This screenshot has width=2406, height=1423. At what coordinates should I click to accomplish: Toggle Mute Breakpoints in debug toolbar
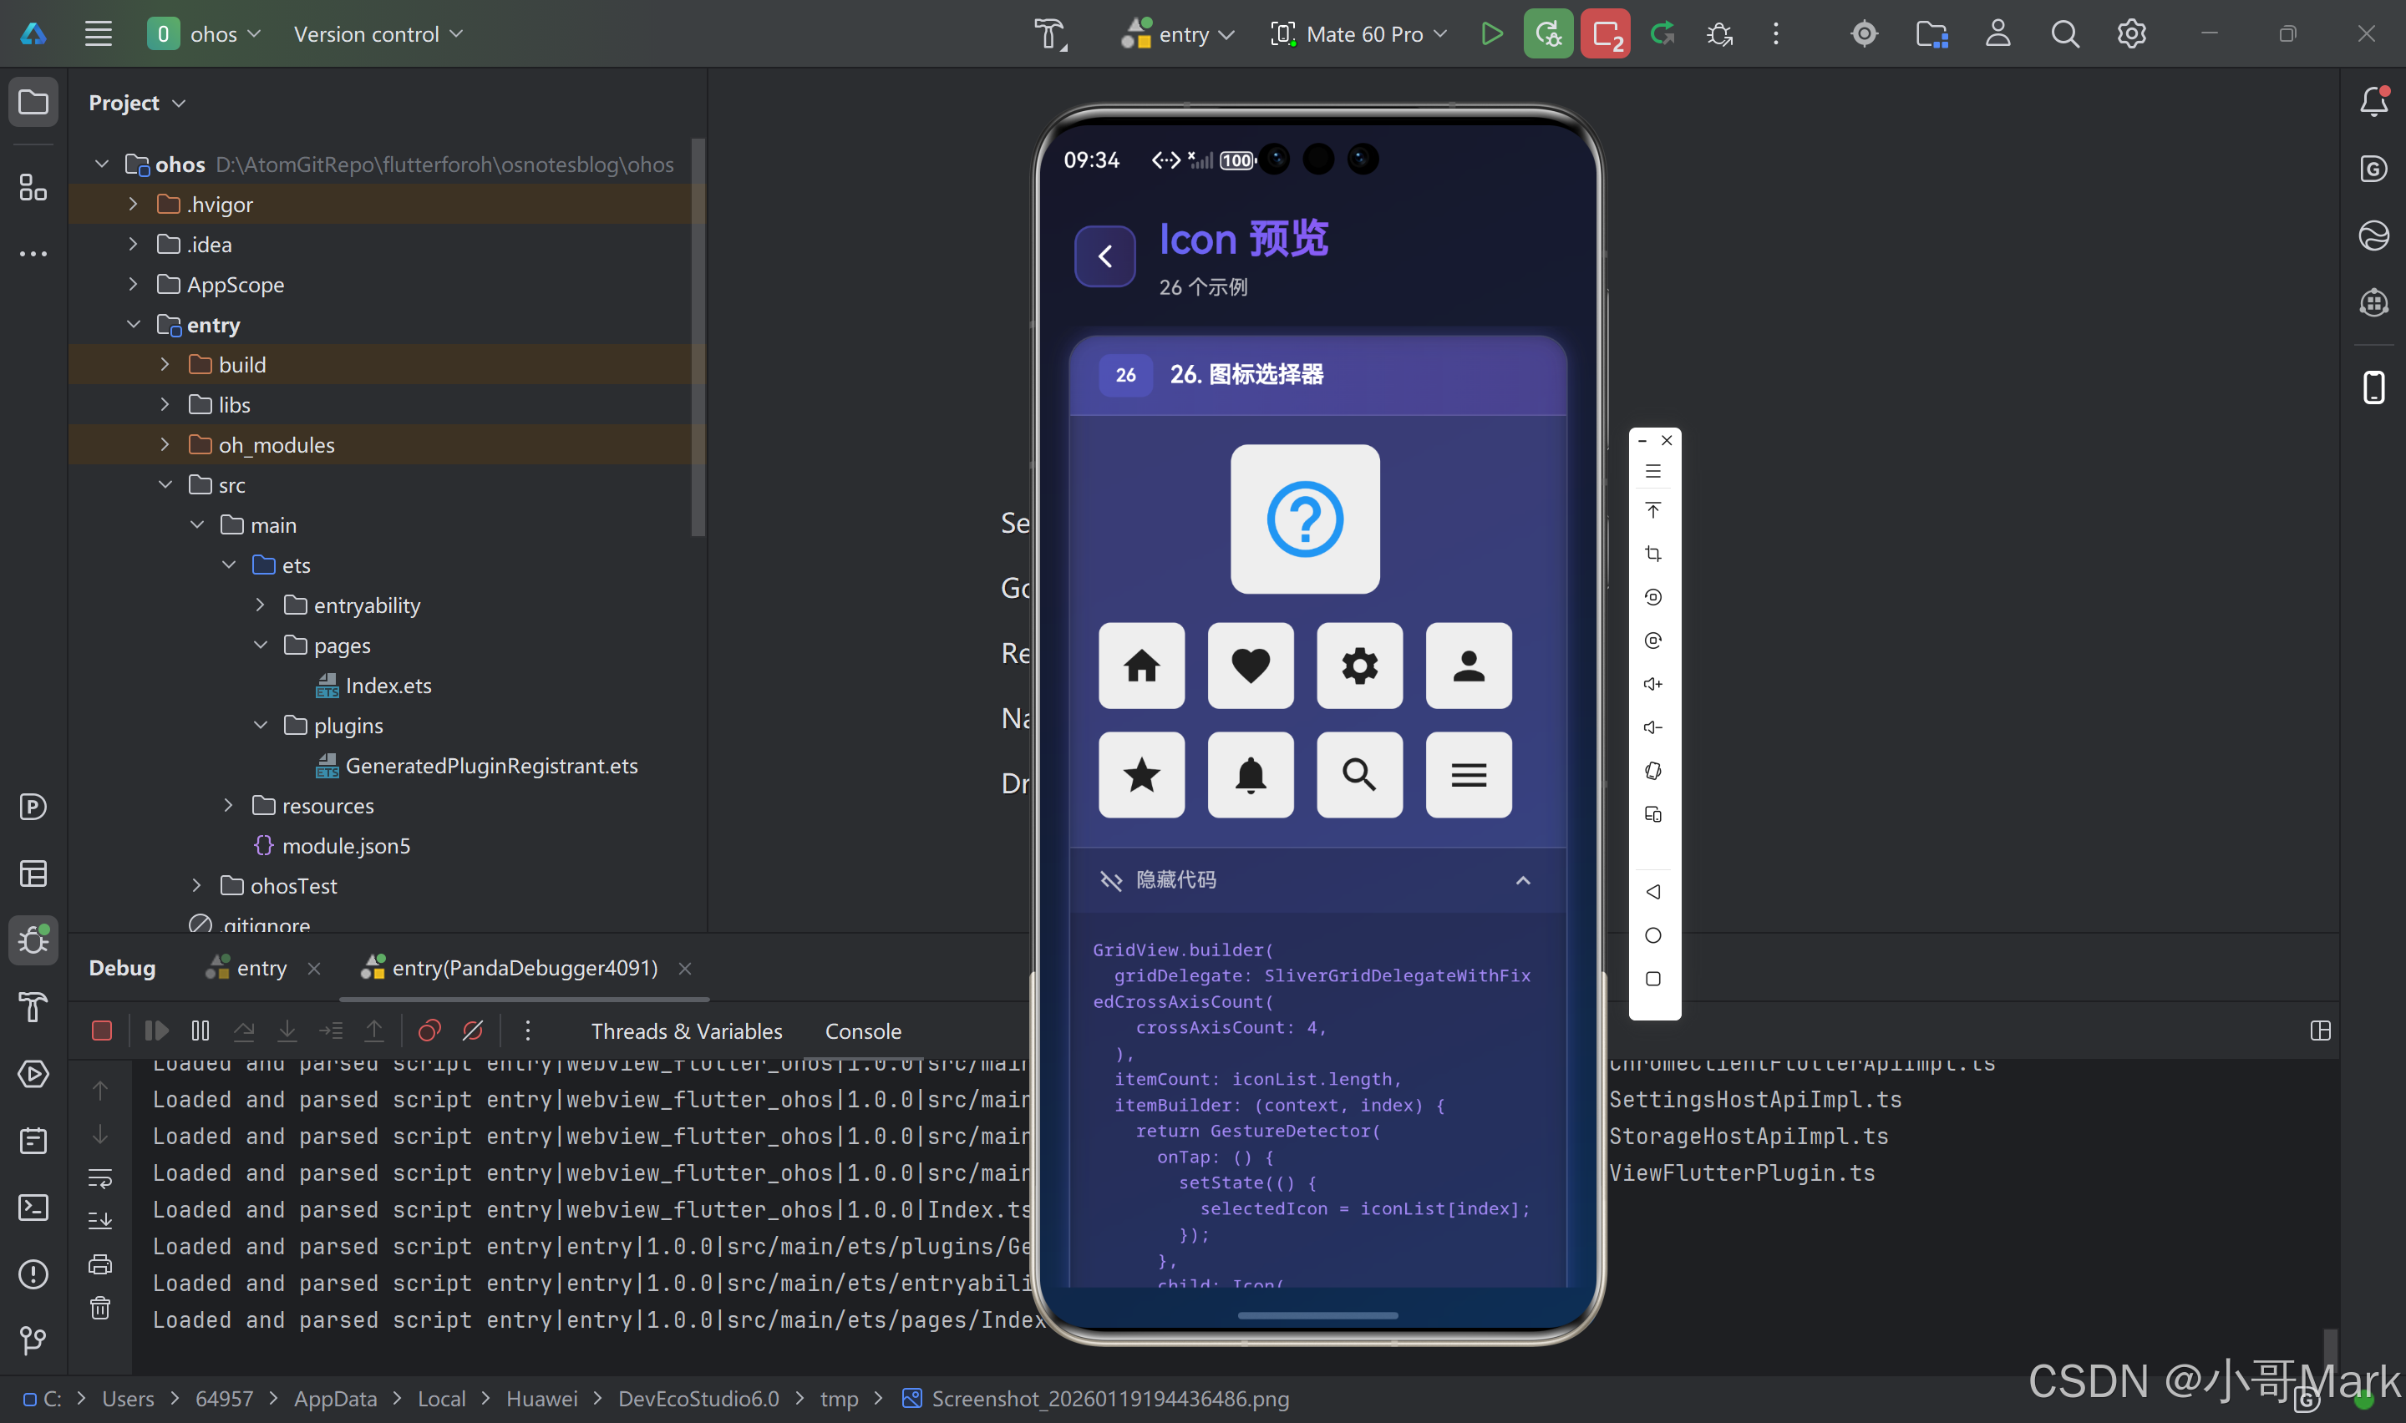click(473, 1031)
